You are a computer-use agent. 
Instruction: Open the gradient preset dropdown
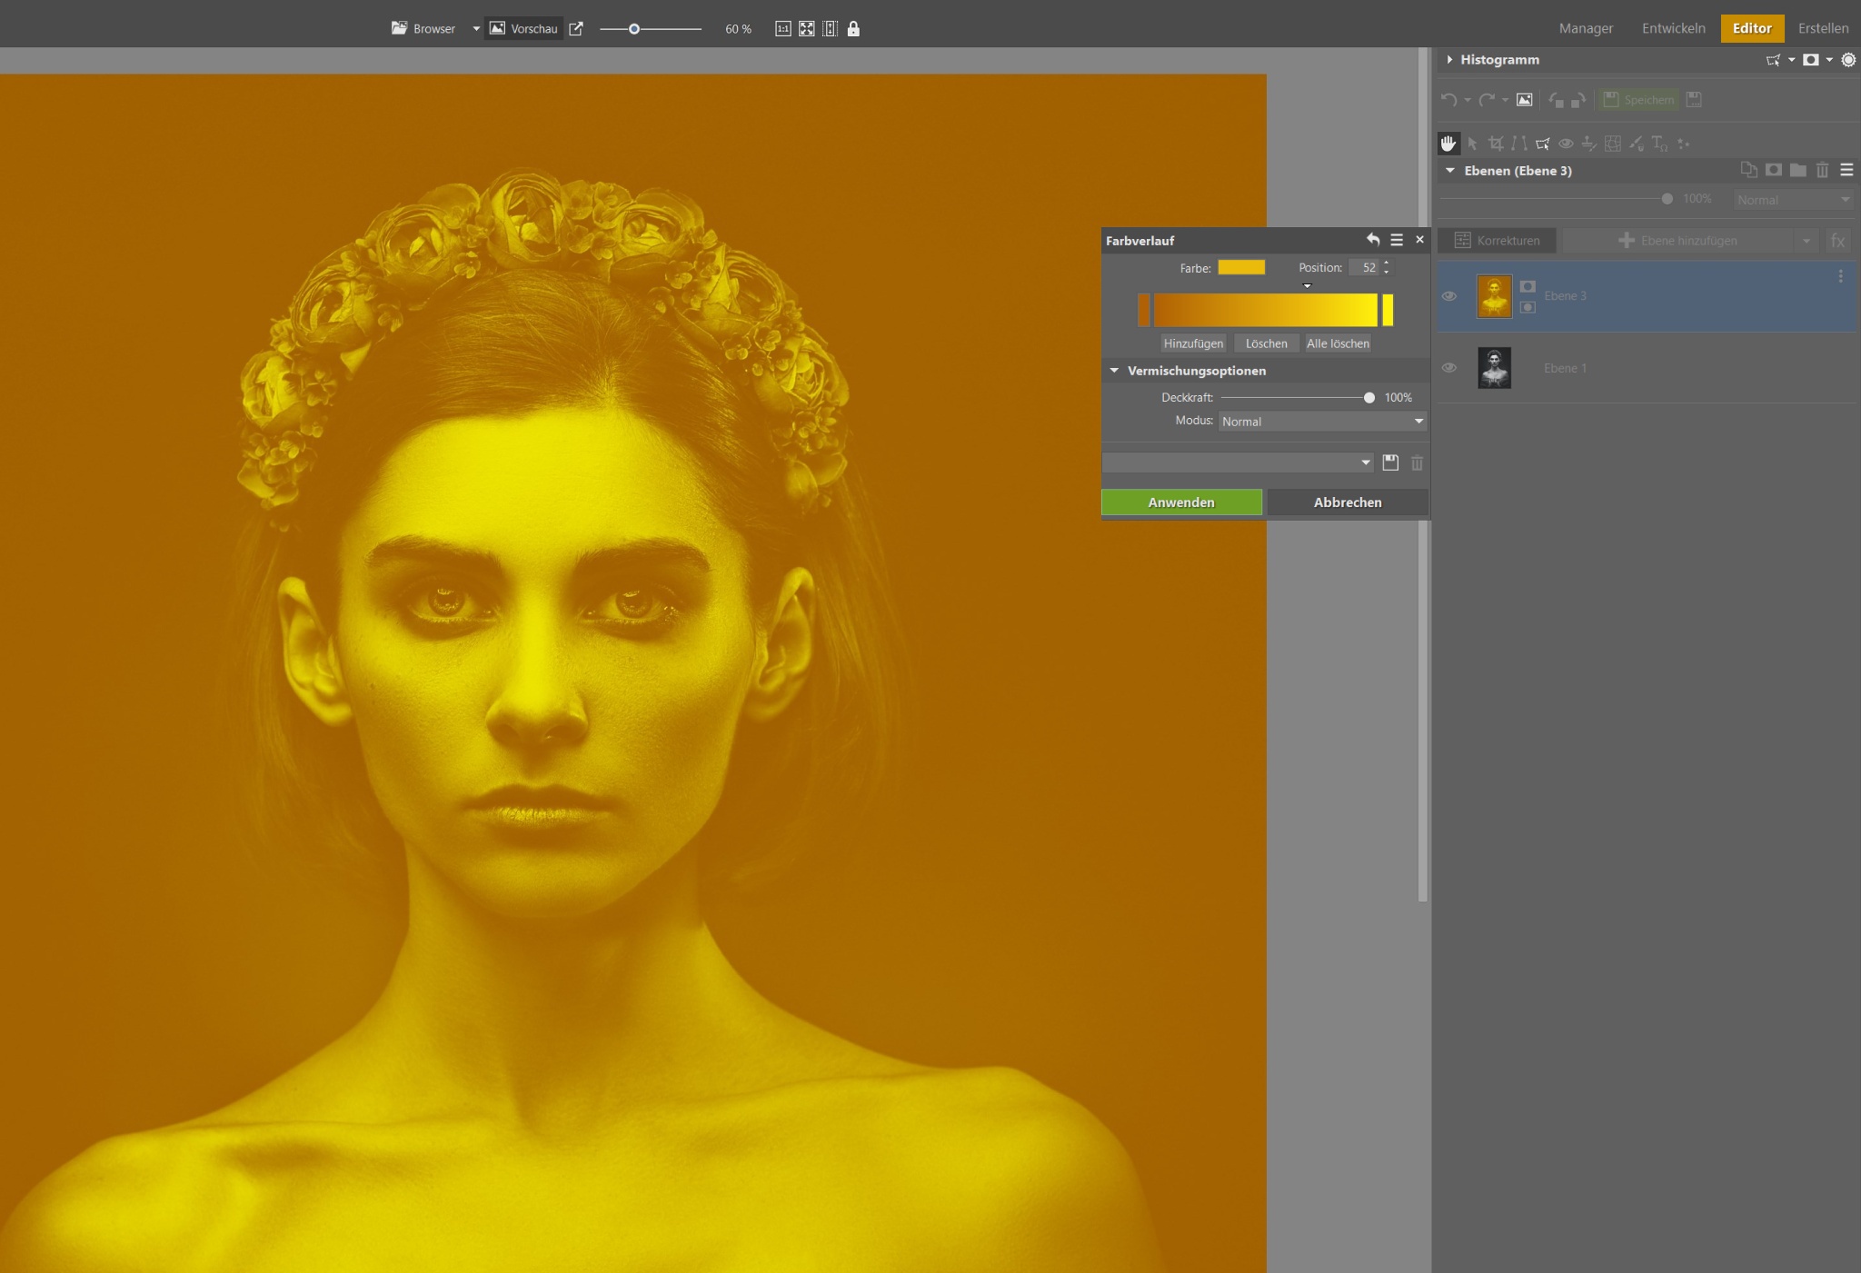click(1238, 462)
